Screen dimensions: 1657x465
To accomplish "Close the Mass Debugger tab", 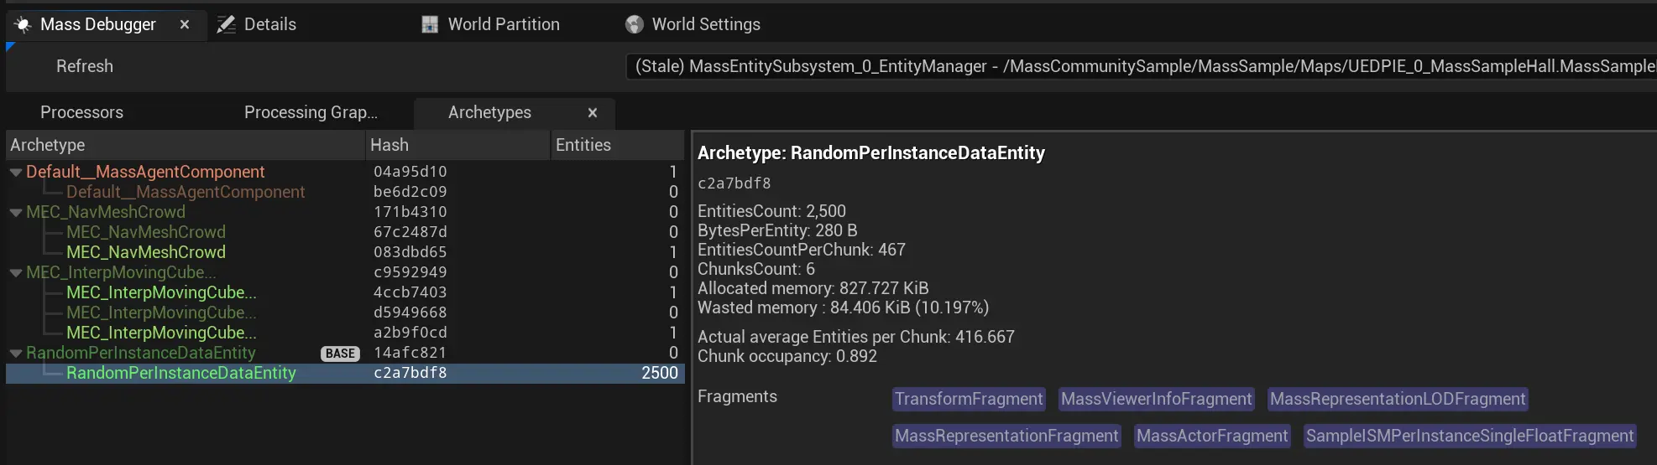I will tap(185, 25).
